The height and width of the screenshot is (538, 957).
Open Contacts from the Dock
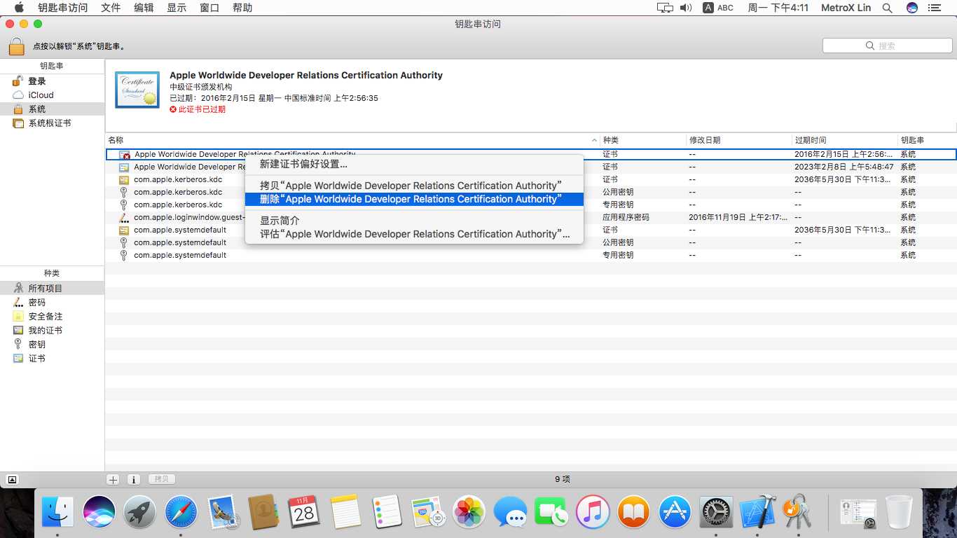(x=263, y=512)
